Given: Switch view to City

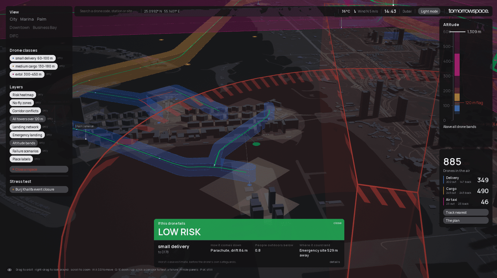Looking at the screenshot, I should point(13,19).
